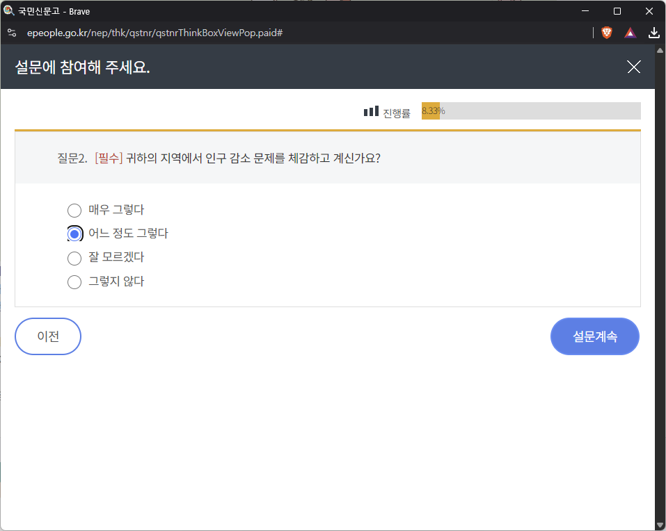This screenshot has width=666, height=531.
Task: Click the epeople.go.kr address bar URL
Action: [x=154, y=33]
